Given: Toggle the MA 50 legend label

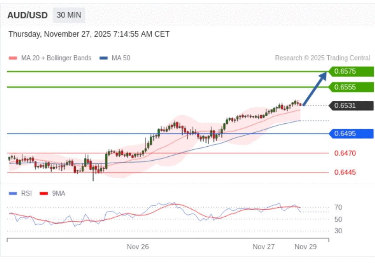Looking at the screenshot, I should (x=121, y=58).
